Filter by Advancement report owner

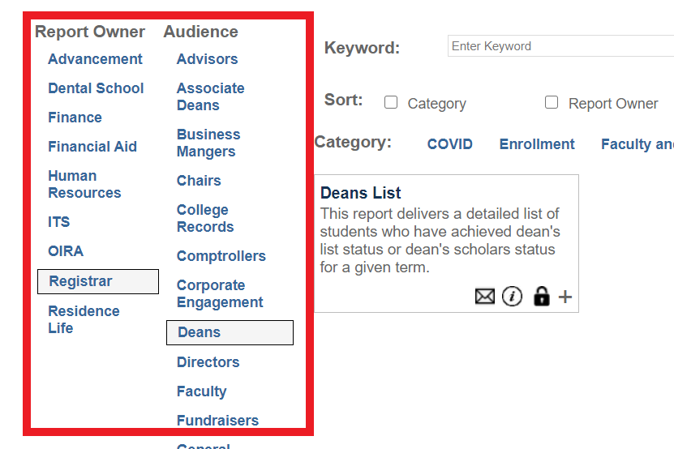[95, 59]
